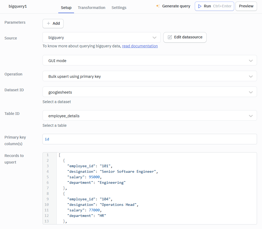Click line number 1 in editor gutter

coord(48,155)
